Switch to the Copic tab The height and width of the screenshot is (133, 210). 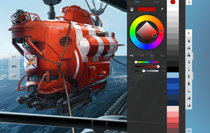[x=157, y=2]
